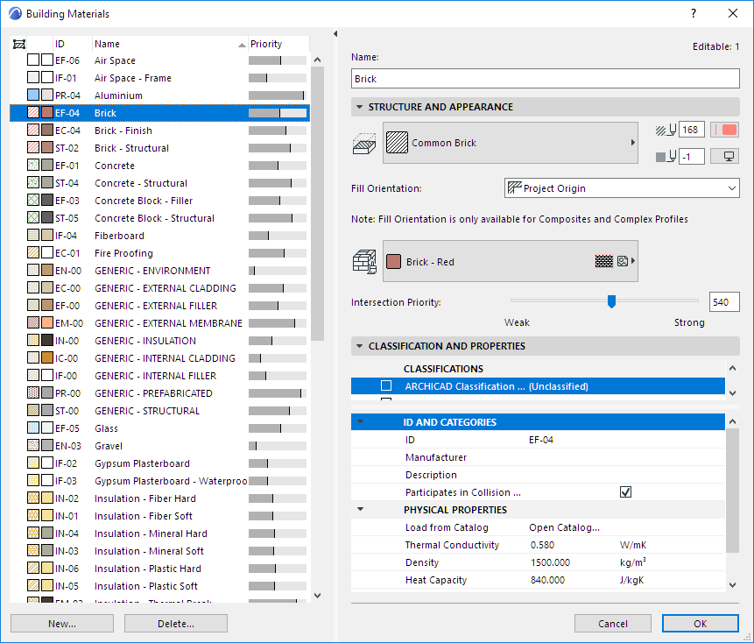Collapse the ID AND CATEGORIES group
This screenshot has width=754, height=643.
(x=360, y=421)
